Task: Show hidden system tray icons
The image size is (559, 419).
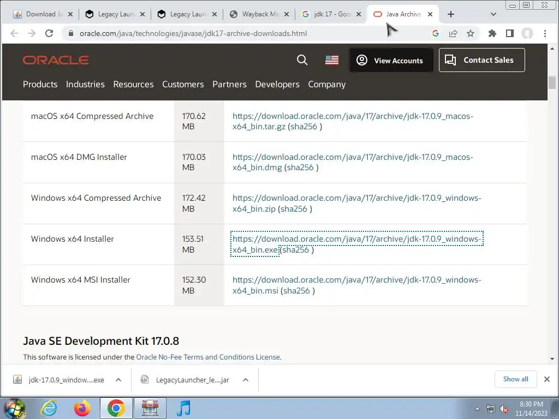Action: (477, 409)
